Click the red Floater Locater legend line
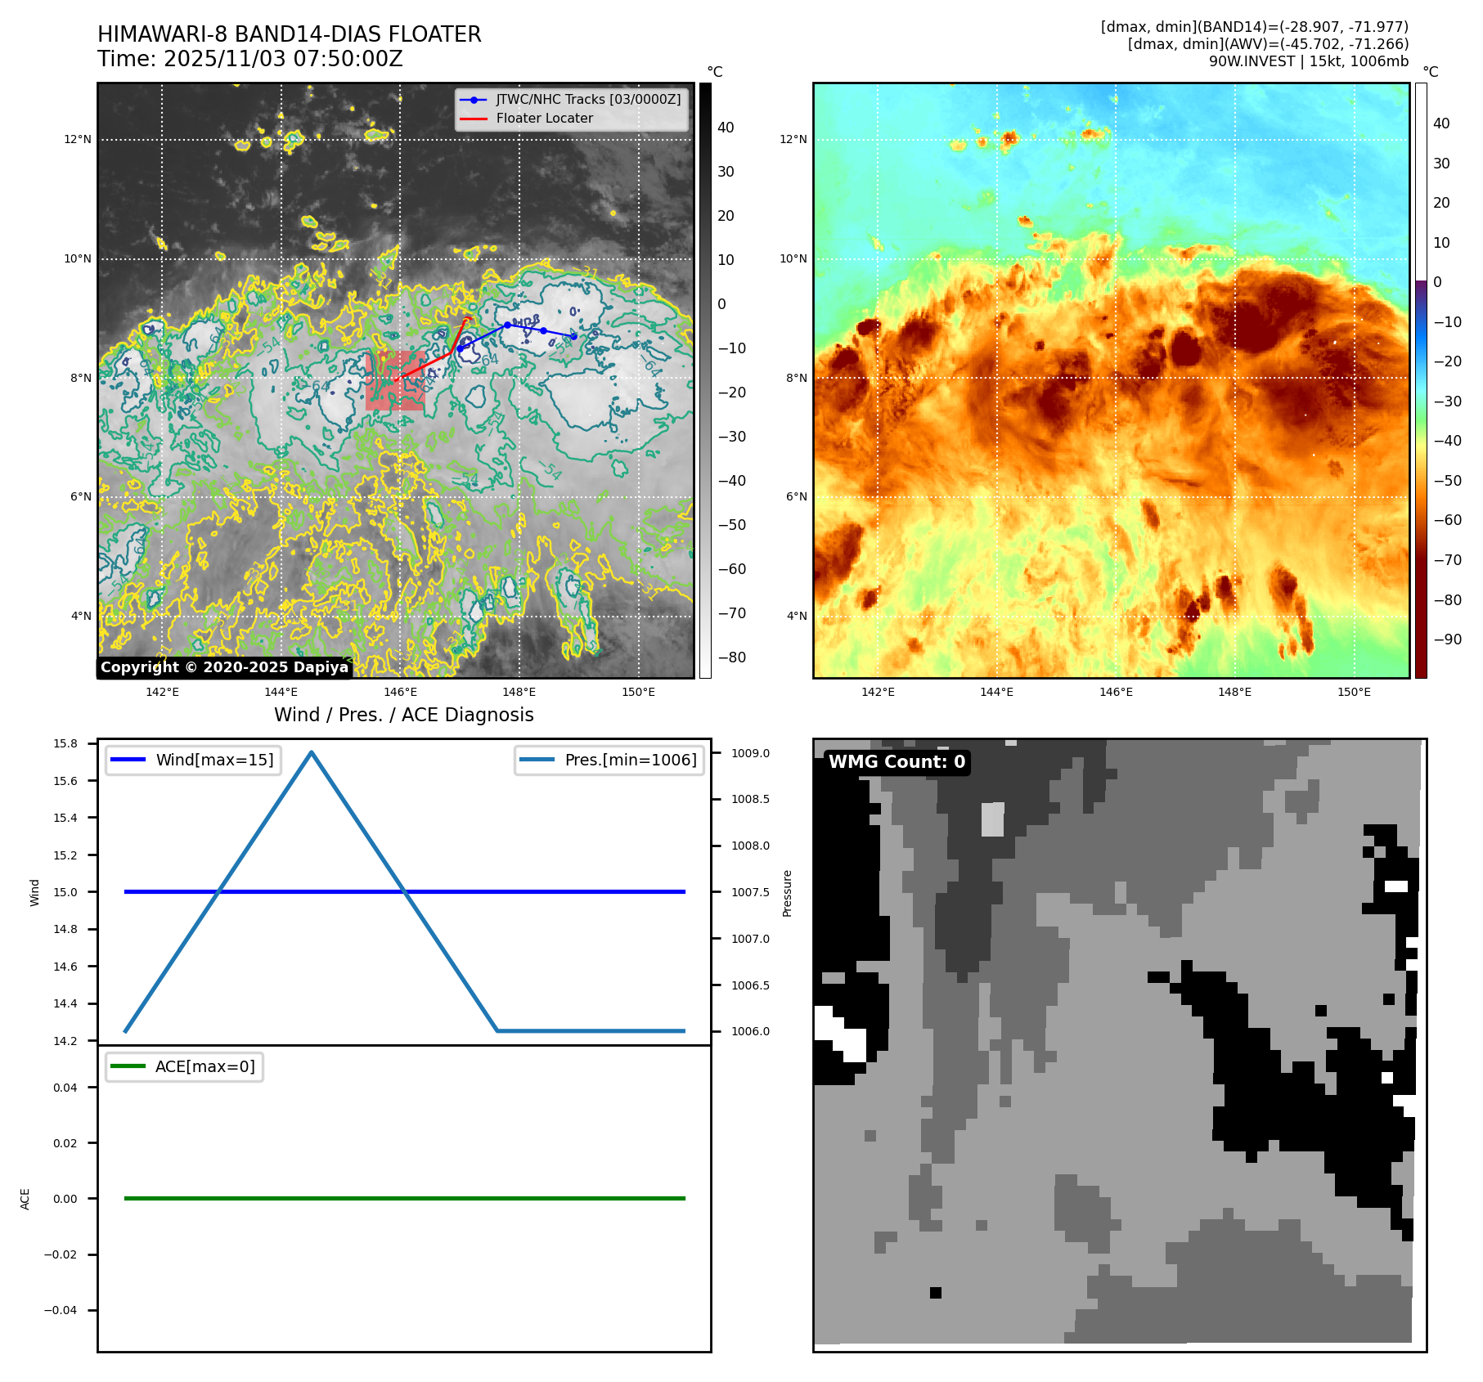The image size is (1483, 1382). point(474,119)
